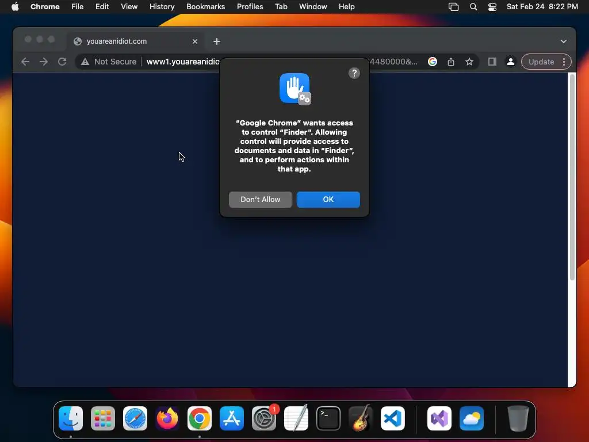Open the Help menu

(346, 7)
